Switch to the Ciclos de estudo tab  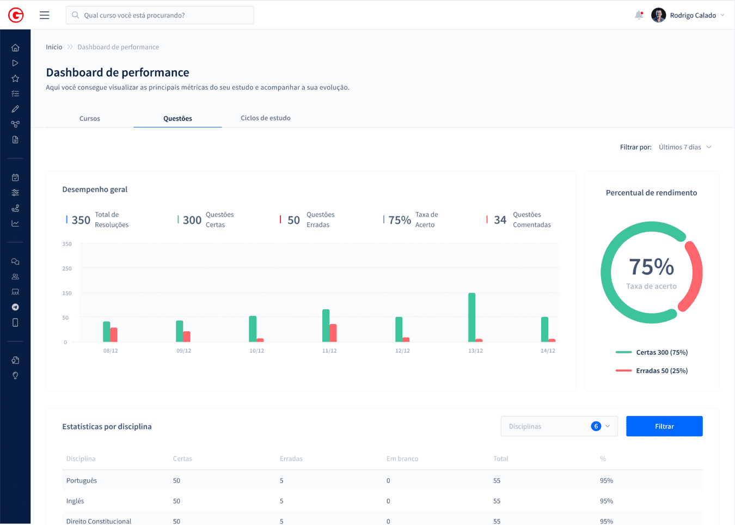click(266, 118)
